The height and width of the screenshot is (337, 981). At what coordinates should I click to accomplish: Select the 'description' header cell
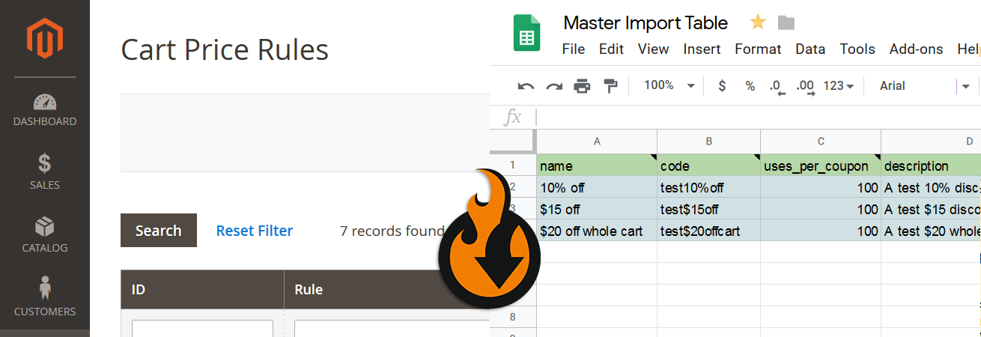[x=931, y=166]
